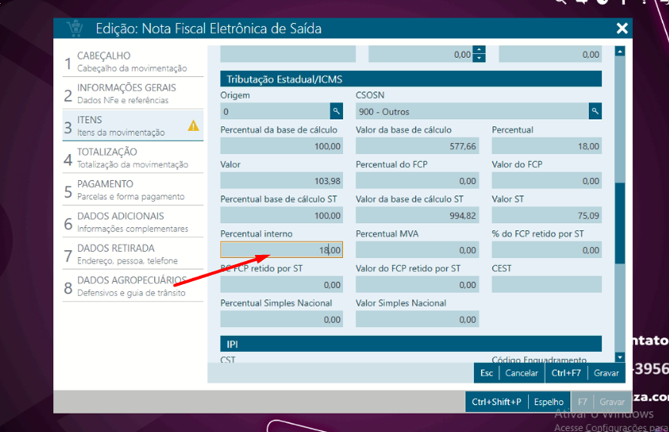Click the Espelho button

pyautogui.click(x=549, y=403)
